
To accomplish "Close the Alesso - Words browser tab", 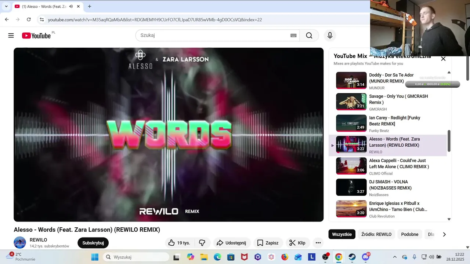I will [x=78, y=6].
